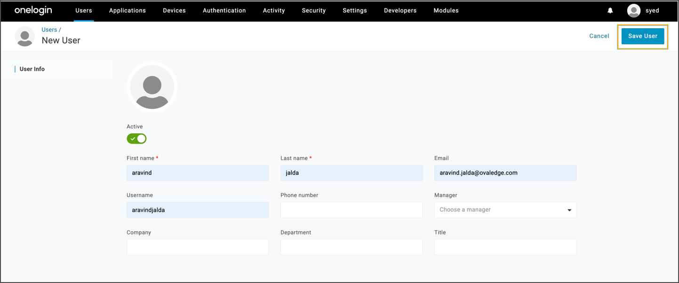Expand the Manager dropdown arrow
Image resolution: width=679 pixels, height=283 pixels.
569,210
